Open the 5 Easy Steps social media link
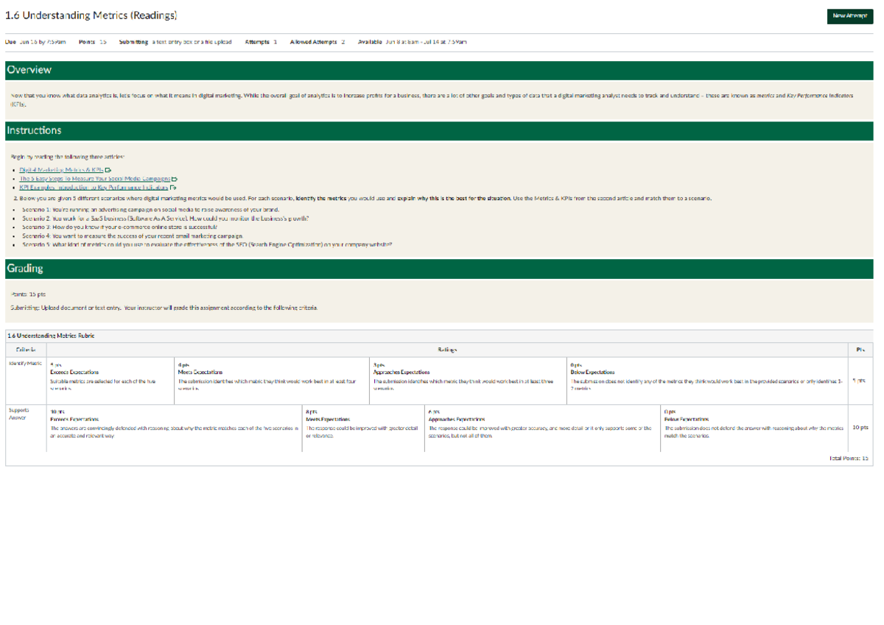 pyautogui.click(x=94, y=178)
